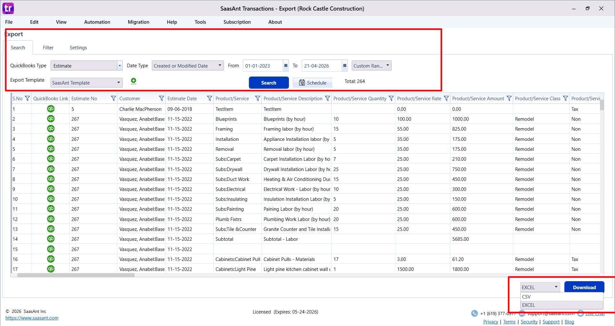Add new export template with green plus

134,81
